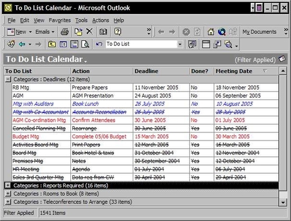Click the grey Forward arrow in Advanced toolbar
The image size is (291, 221).
coord(38,44)
